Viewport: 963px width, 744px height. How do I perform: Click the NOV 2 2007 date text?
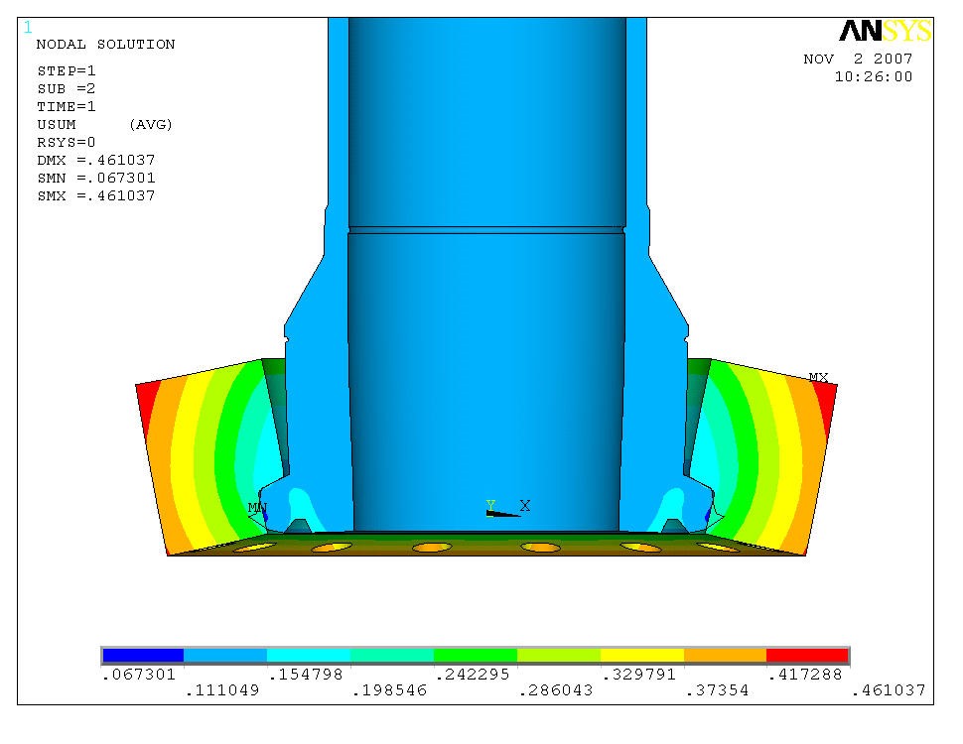[x=858, y=59]
